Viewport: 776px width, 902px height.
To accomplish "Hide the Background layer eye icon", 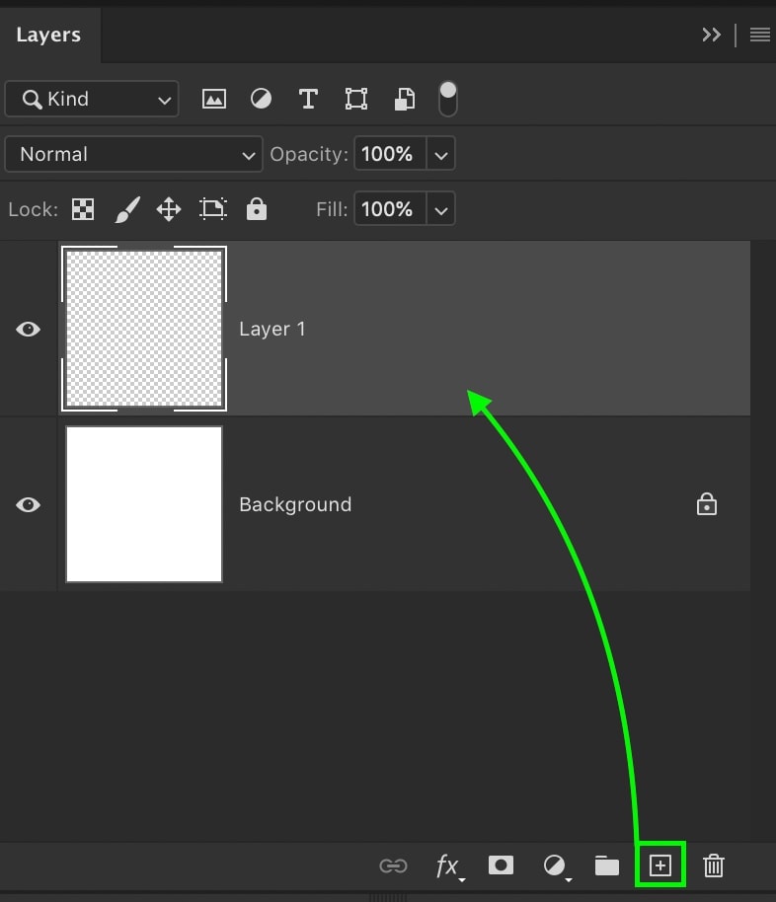I will (x=29, y=504).
